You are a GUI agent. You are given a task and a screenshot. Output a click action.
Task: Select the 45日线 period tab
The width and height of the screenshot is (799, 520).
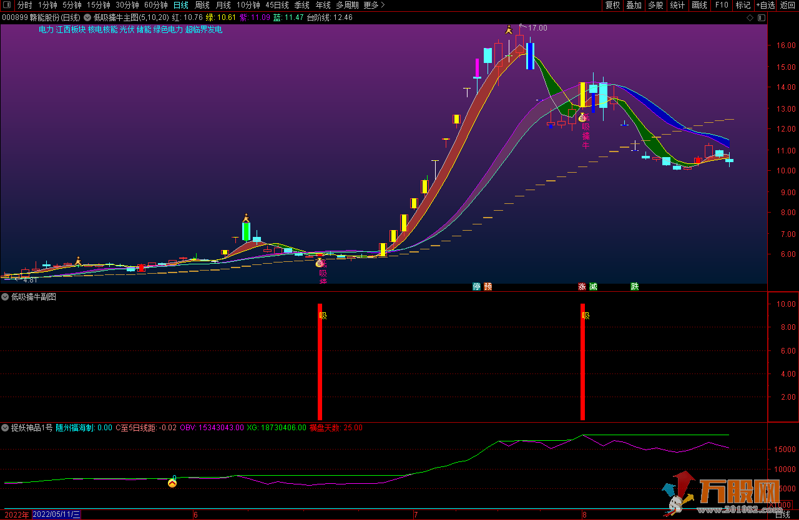click(277, 5)
